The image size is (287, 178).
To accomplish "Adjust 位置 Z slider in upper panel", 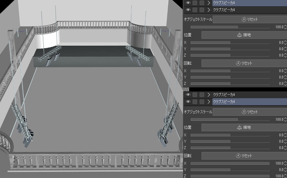I will click(230, 55).
